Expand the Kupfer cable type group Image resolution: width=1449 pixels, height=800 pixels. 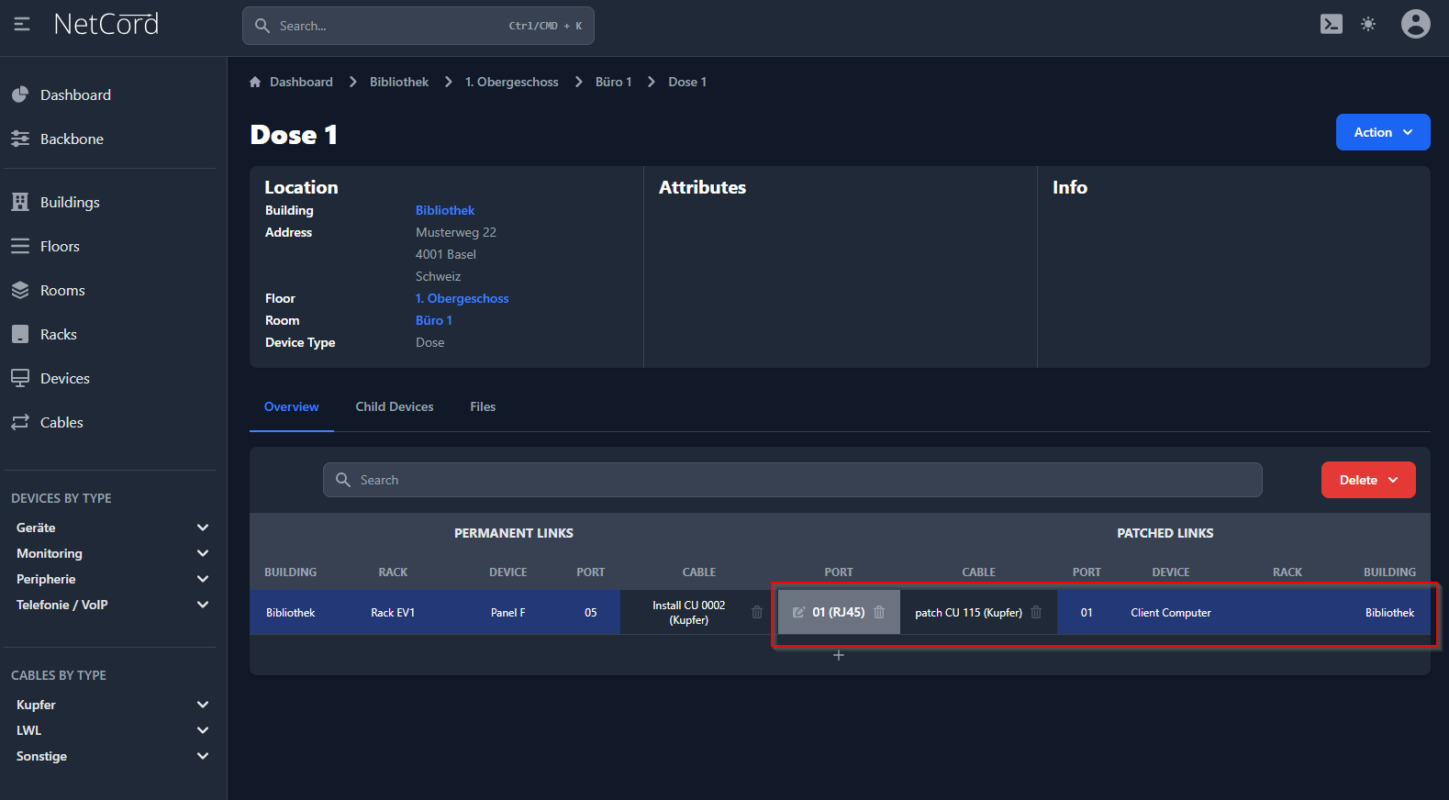pos(203,705)
